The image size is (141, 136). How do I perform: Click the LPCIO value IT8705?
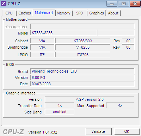click(83, 55)
